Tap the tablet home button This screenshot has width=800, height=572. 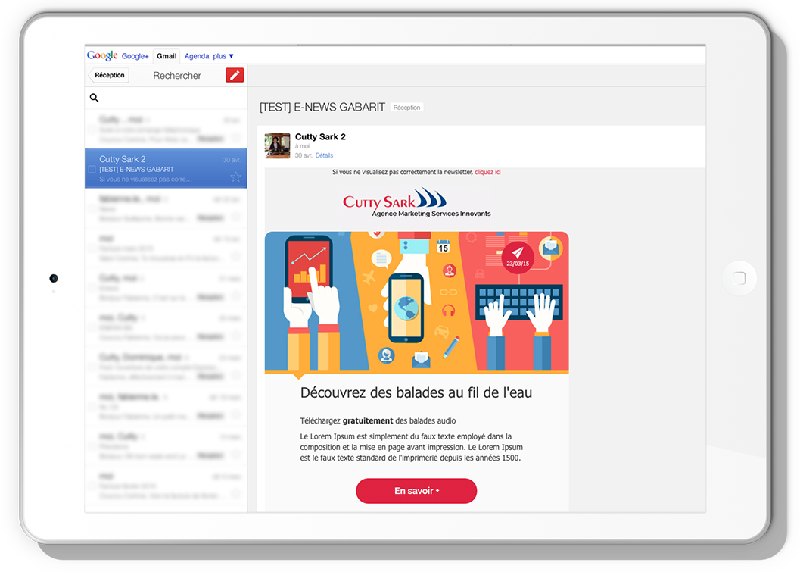click(739, 278)
